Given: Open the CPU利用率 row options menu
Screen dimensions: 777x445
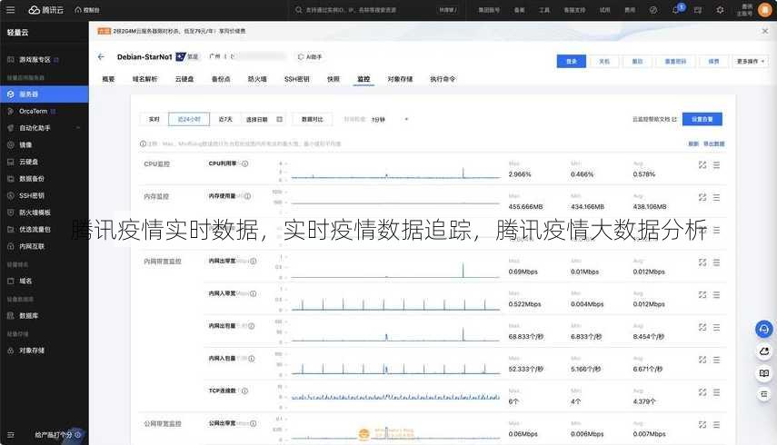Looking at the screenshot, I should coord(716,165).
